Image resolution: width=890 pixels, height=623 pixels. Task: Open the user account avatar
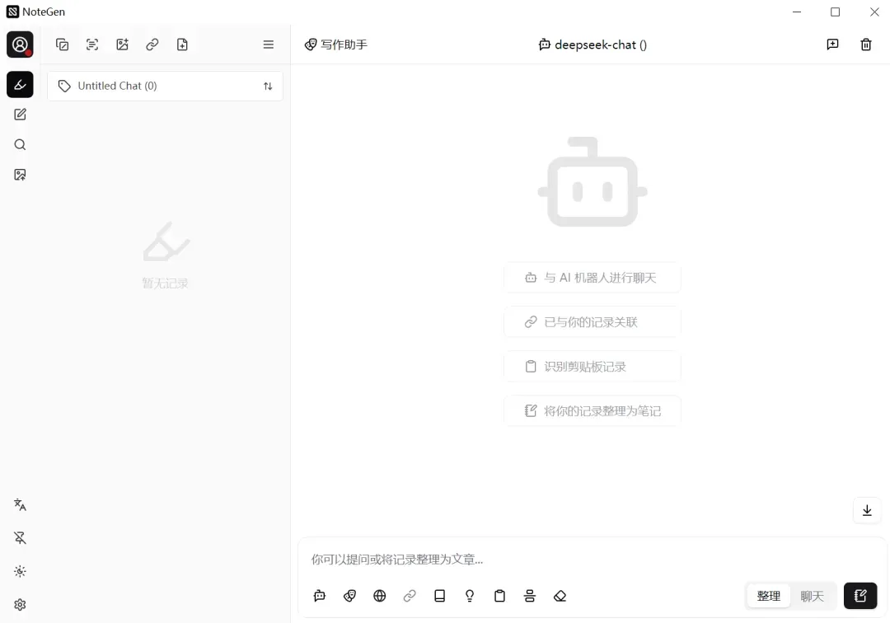20,44
